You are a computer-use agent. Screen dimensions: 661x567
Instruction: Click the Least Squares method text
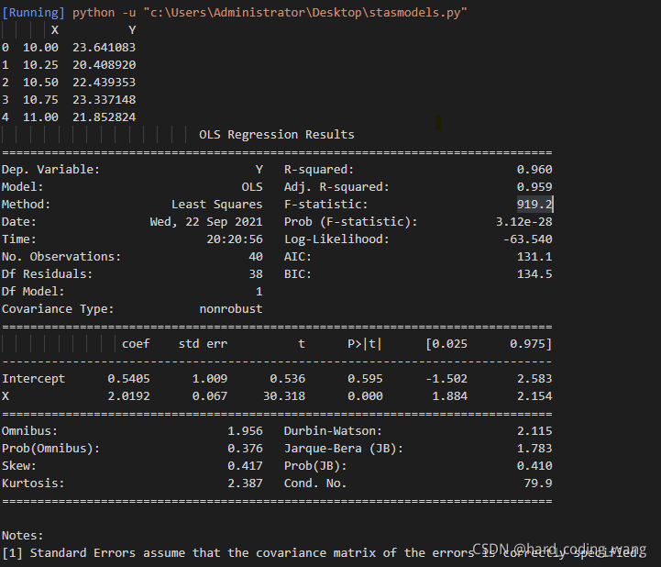[216, 205]
